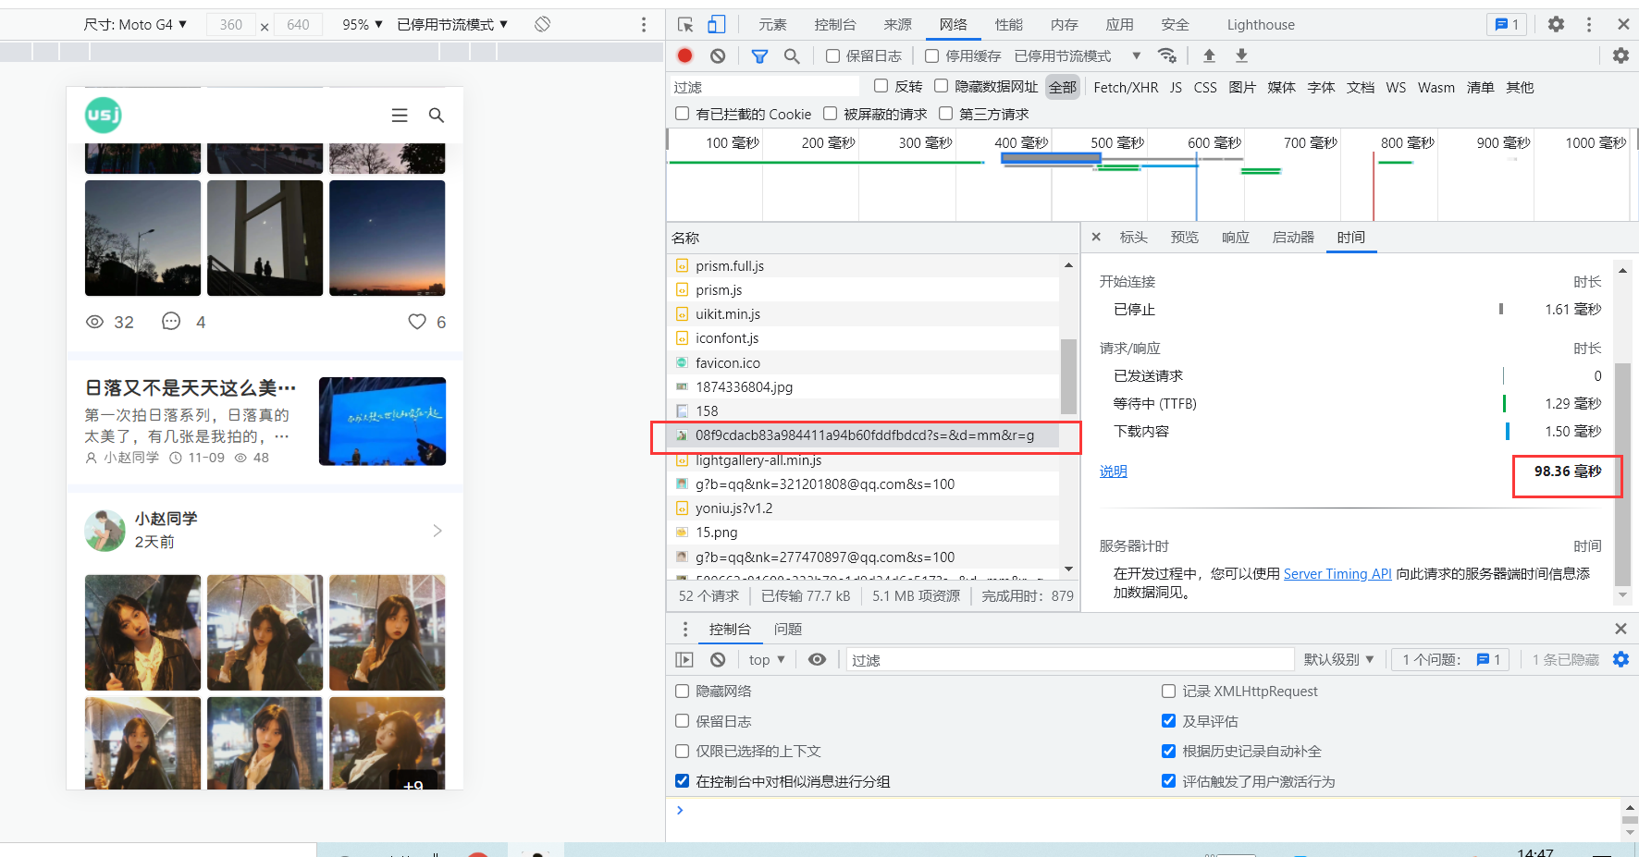The height and width of the screenshot is (857, 1639).
Task: Clear the network log
Action: click(718, 56)
